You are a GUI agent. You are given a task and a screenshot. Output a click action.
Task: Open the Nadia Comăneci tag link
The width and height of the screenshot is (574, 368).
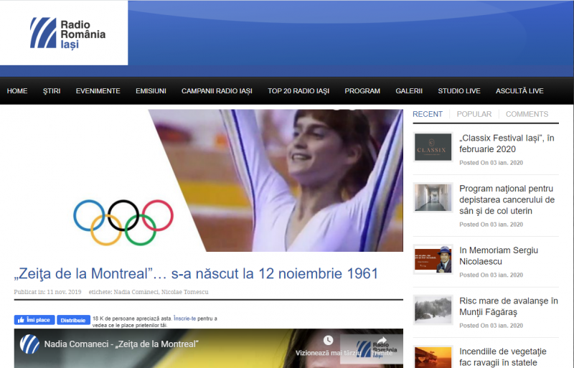pyautogui.click(x=136, y=292)
